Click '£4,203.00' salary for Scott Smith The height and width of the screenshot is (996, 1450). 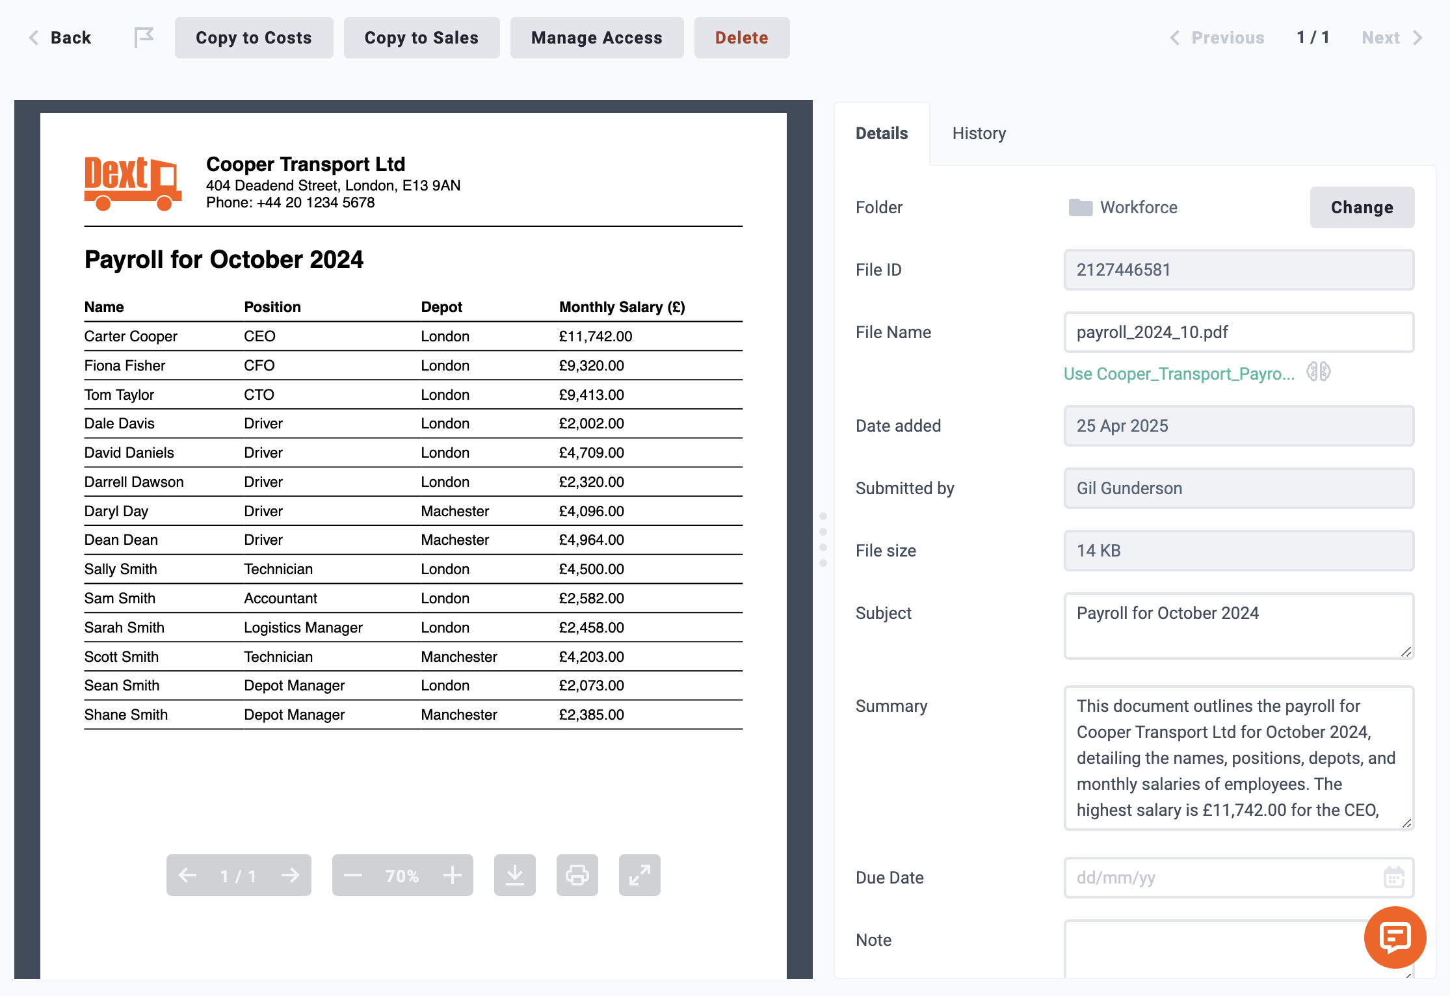click(592, 657)
